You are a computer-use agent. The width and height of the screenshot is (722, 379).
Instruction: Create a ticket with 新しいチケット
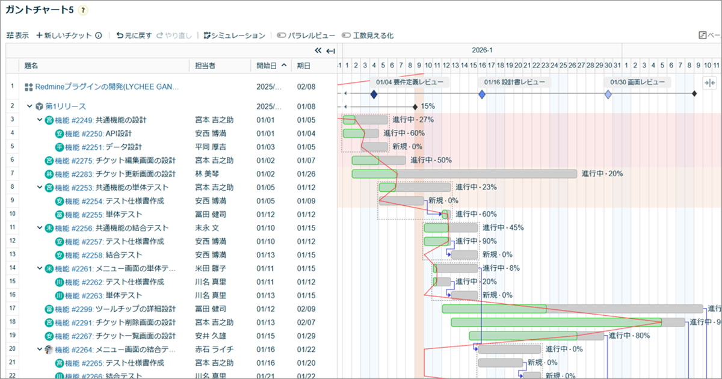[64, 35]
